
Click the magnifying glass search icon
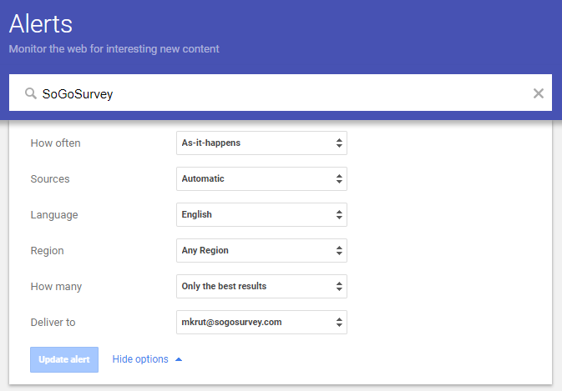31,93
